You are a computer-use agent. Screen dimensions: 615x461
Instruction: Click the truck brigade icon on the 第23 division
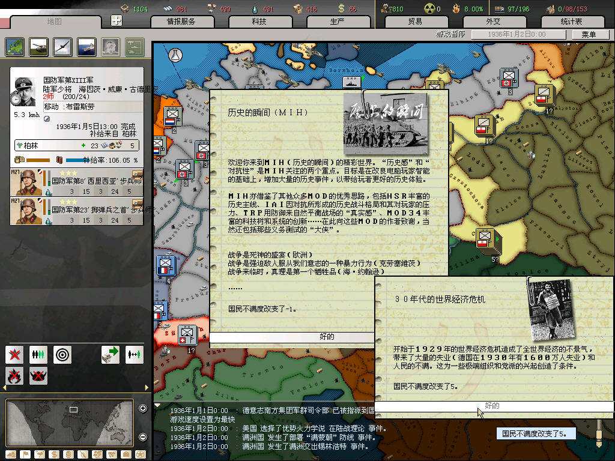(138, 203)
